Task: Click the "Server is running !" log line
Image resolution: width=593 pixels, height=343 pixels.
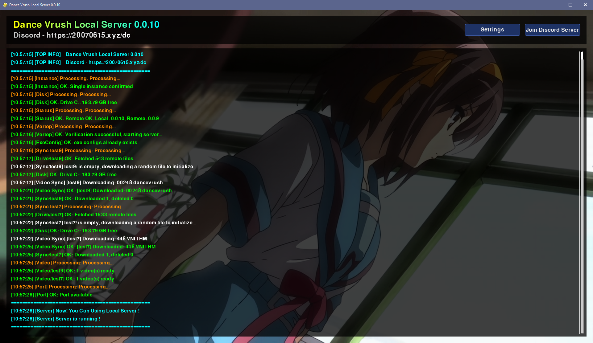Action: coord(56,319)
